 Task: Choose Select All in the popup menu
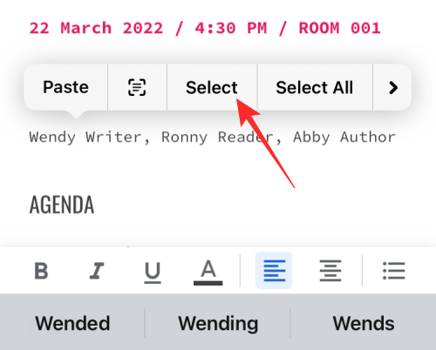click(x=315, y=88)
